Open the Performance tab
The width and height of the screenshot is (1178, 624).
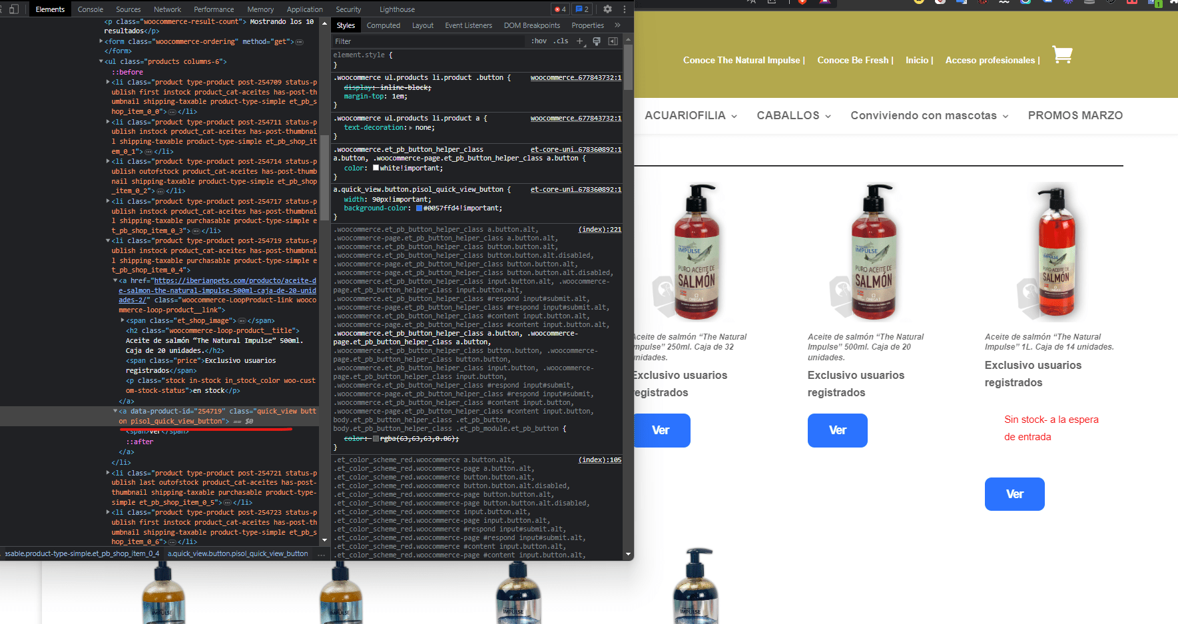[x=214, y=9]
